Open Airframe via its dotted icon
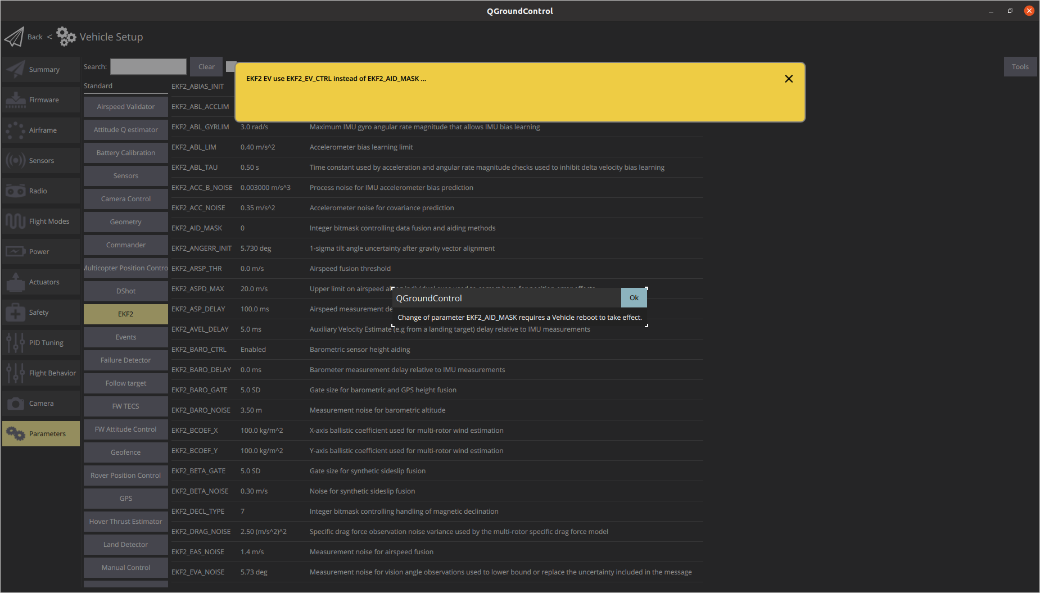Viewport: 1040px width, 593px height. (16, 130)
